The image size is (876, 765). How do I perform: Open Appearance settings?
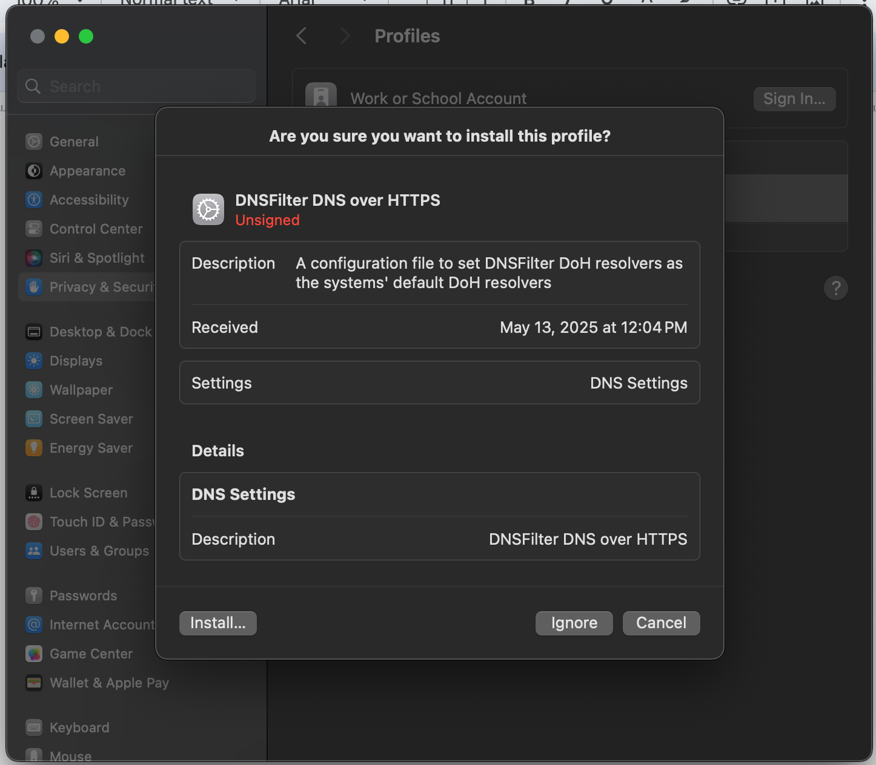(x=88, y=171)
